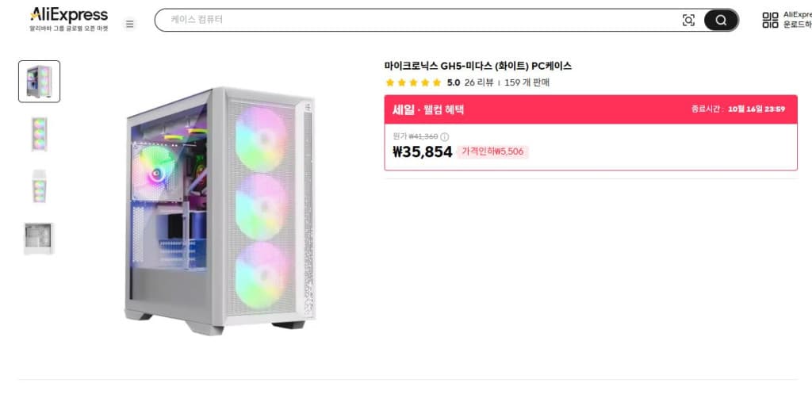The width and height of the screenshot is (812, 402).
Task: Click the five-star rating icons
Action: click(413, 82)
